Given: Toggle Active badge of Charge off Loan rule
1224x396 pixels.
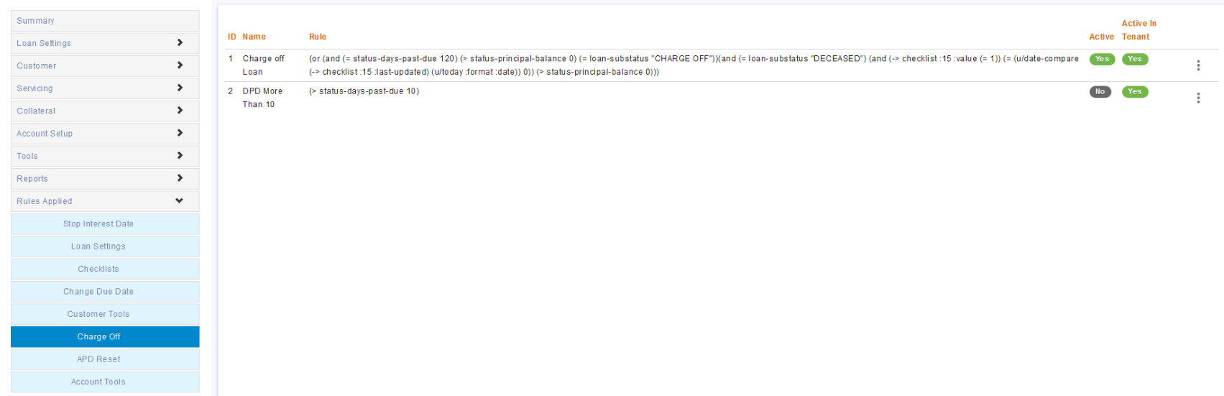Looking at the screenshot, I should (1102, 59).
